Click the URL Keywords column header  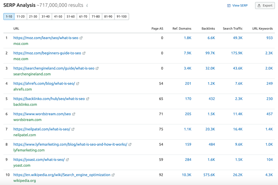(x=263, y=28)
